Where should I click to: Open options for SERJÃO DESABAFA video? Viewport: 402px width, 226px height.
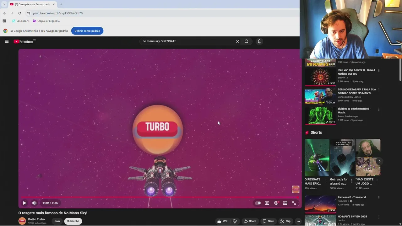click(379, 90)
